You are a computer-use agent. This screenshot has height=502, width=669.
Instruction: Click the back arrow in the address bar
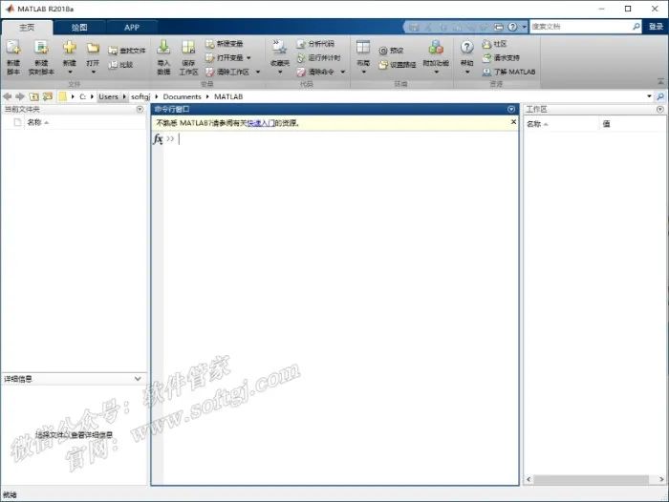(x=8, y=96)
